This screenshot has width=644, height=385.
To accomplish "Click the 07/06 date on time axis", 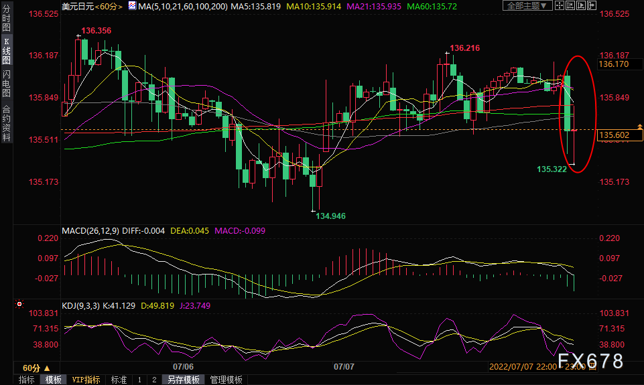I will pyautogui.click(x=183, y=366).
